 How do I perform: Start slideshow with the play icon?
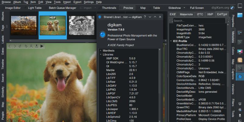click(x=42, y=46)
